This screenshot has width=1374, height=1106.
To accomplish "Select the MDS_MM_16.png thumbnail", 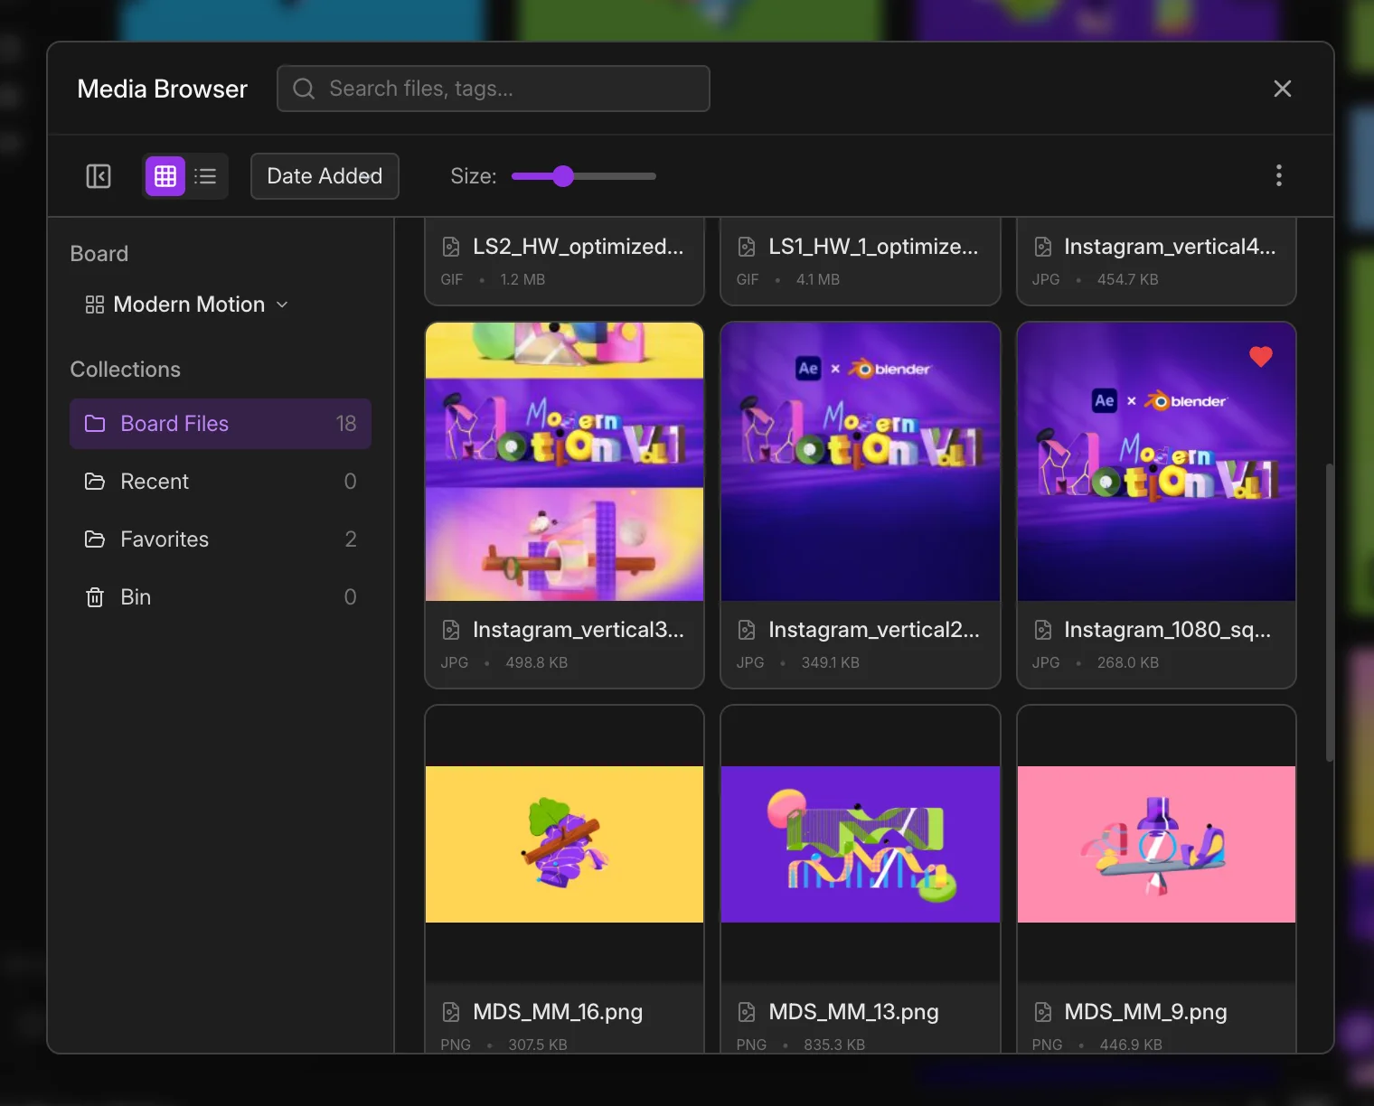I will click(564, 844).
